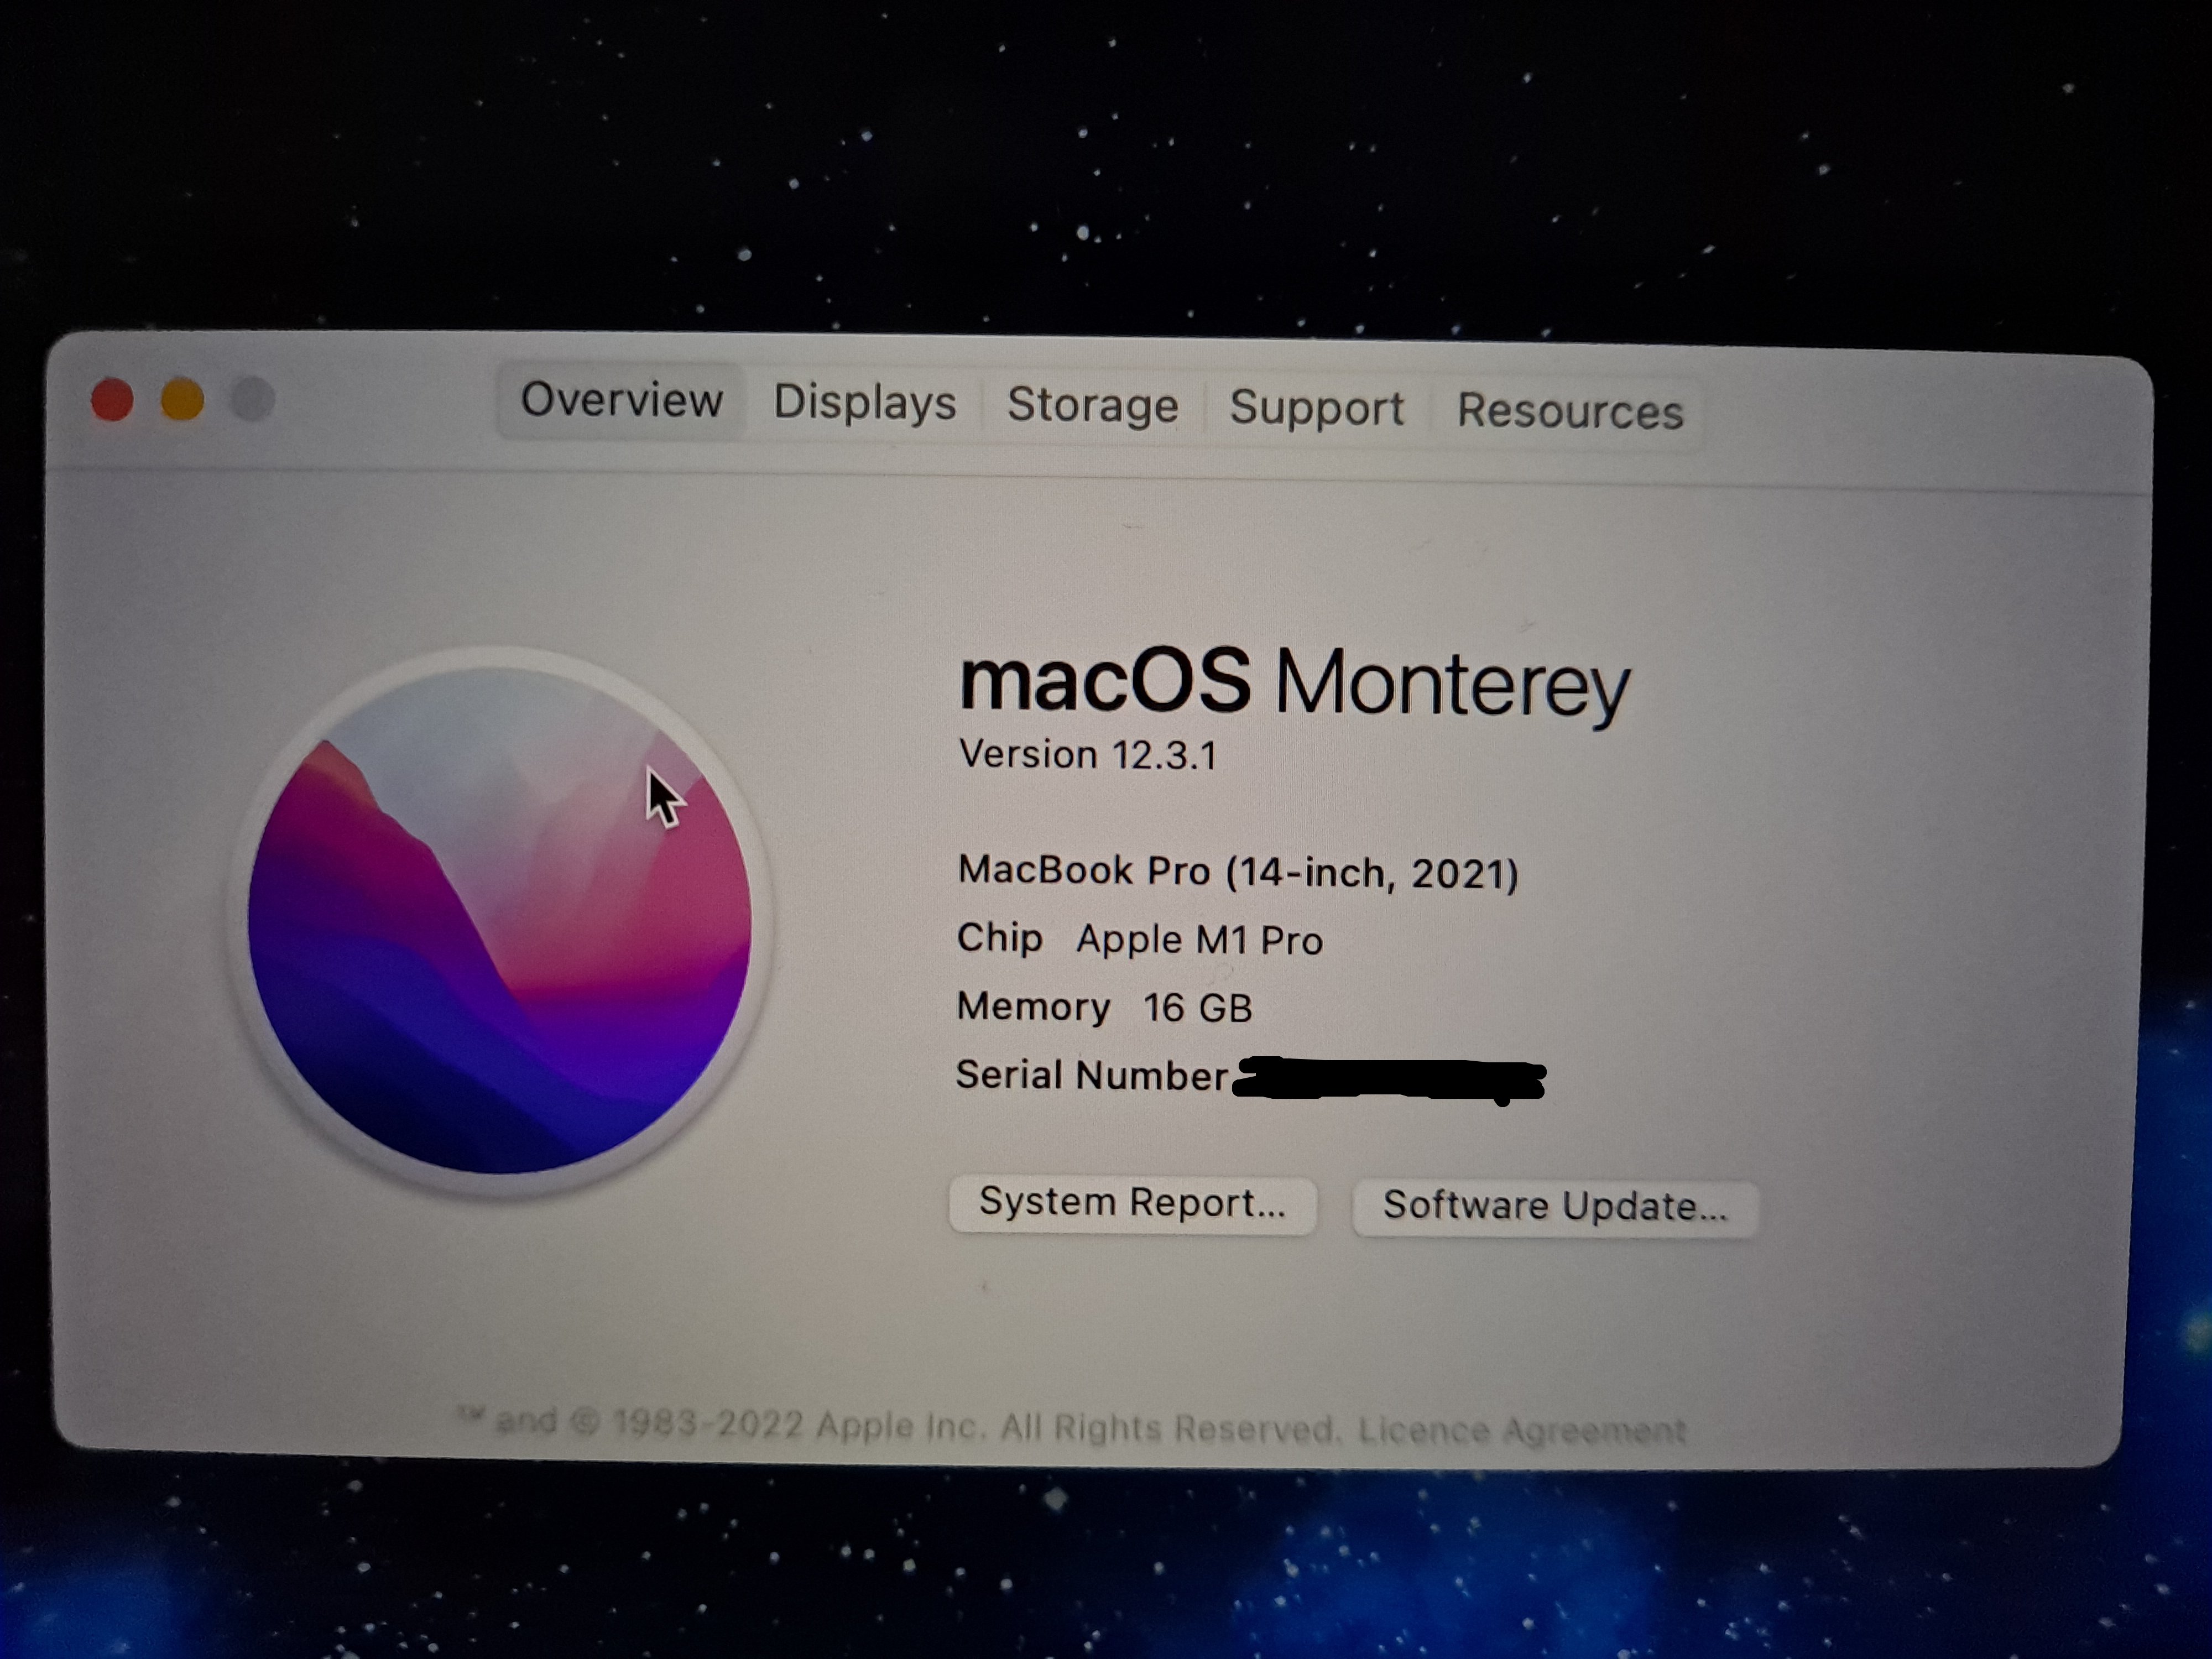Open System Report
The width and height of the screenshot is (2212, 1659).
(x=1132, y=1203)
